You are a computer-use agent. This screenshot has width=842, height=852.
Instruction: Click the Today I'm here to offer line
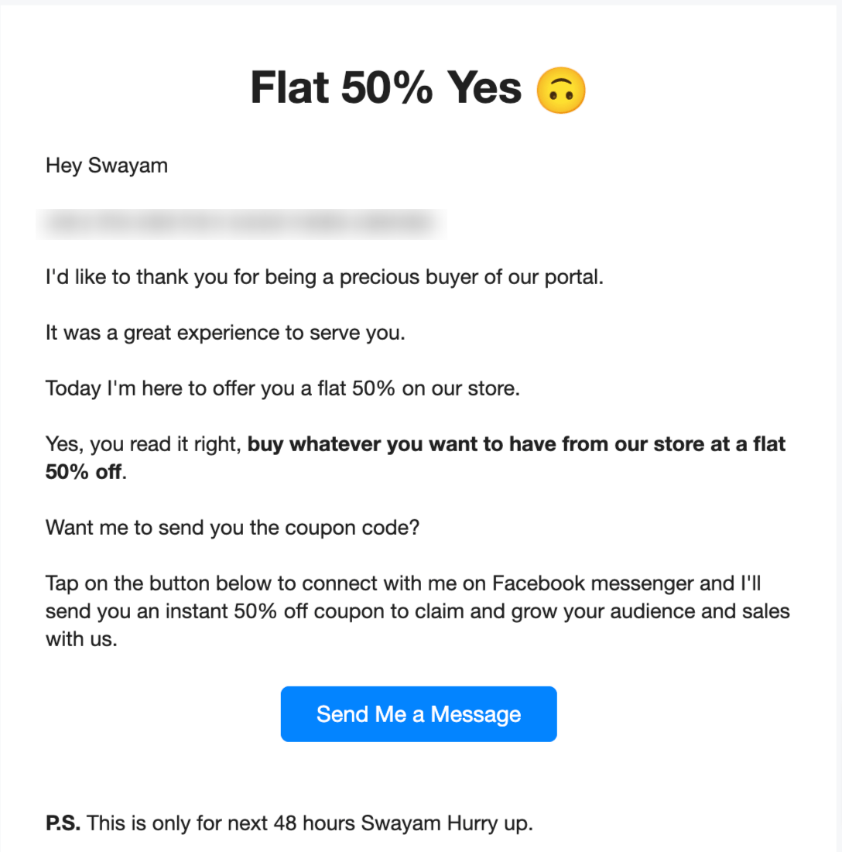(x=282, y=388)
